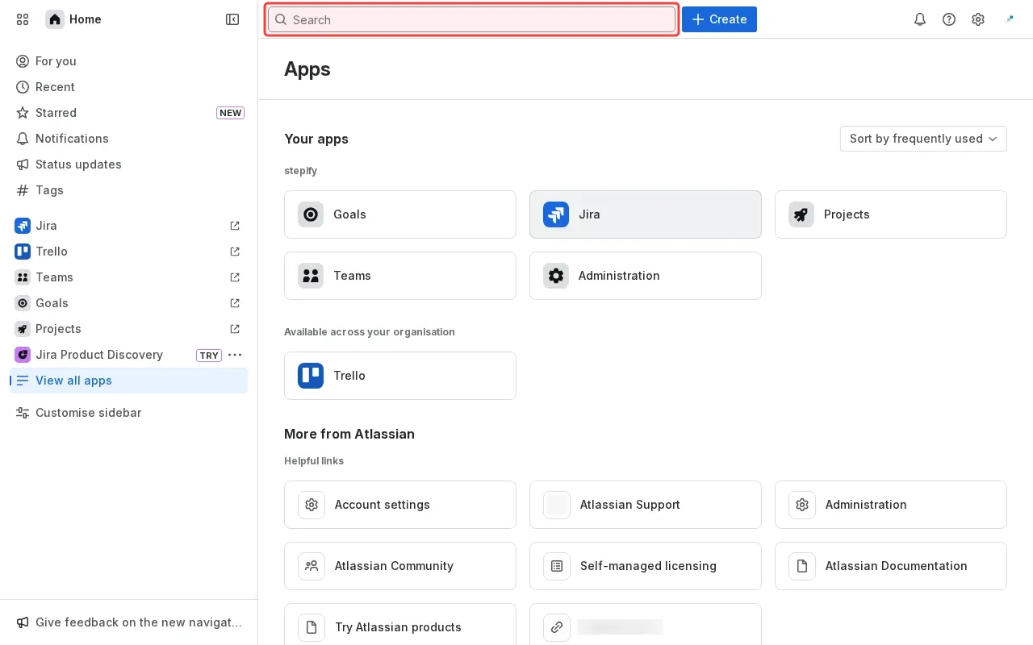Collapse the sidebar panel
Screen dimensions: 1033x645
pyautogui.click(x=232, y=19)
